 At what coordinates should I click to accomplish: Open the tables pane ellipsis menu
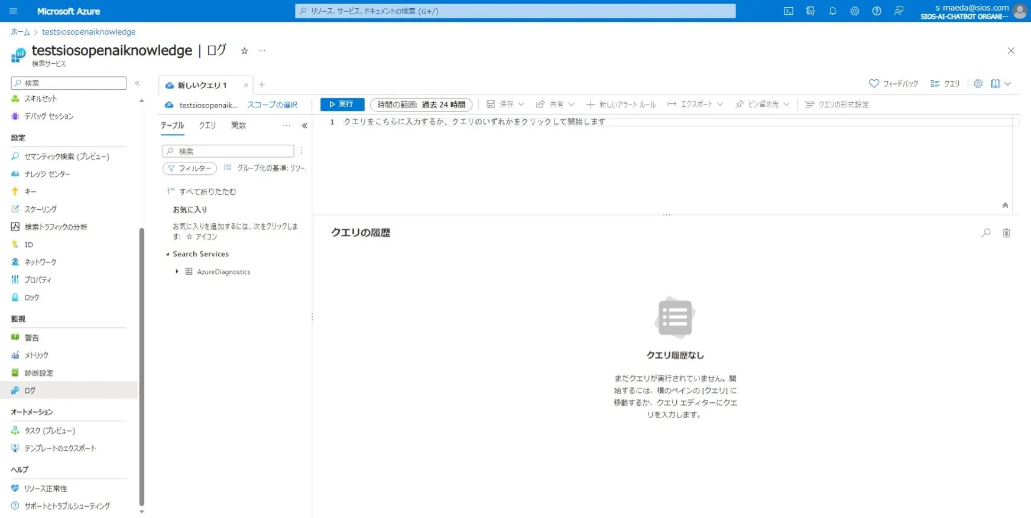[287, 125]
